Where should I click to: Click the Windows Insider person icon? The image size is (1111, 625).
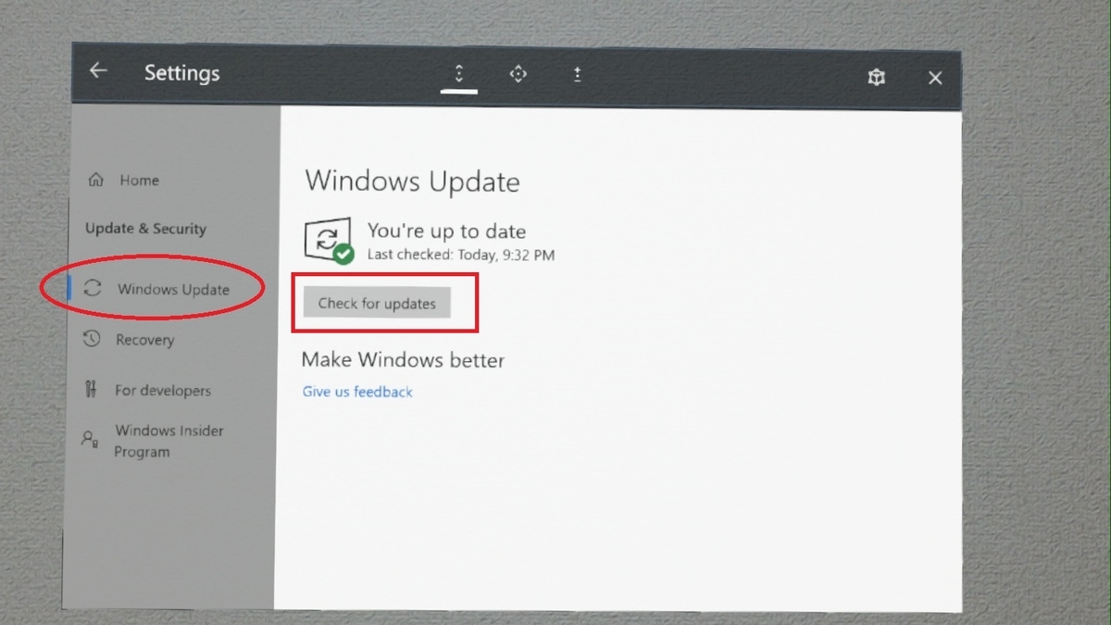[x=90, y=439]
